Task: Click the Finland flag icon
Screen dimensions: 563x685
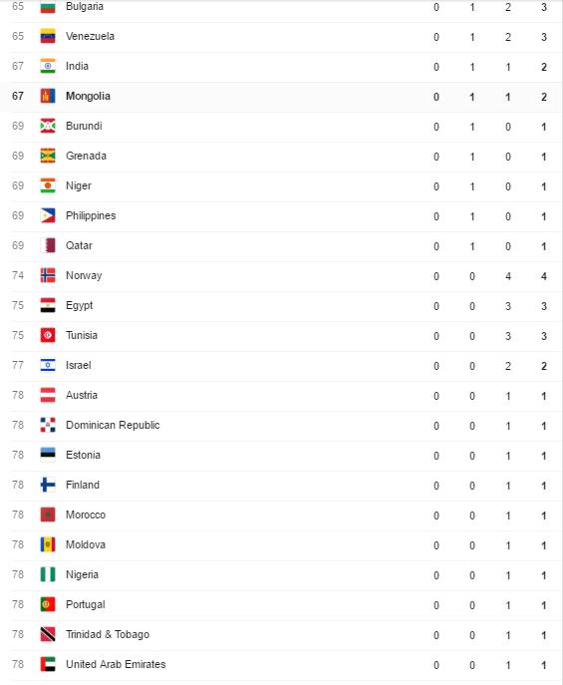Action: (x=48, y=485)
